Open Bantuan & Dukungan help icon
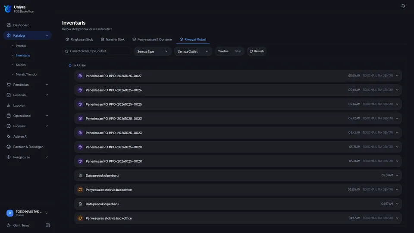Image resolution: width=414 pixels, height=233 pixels. (x=9, y=147)
